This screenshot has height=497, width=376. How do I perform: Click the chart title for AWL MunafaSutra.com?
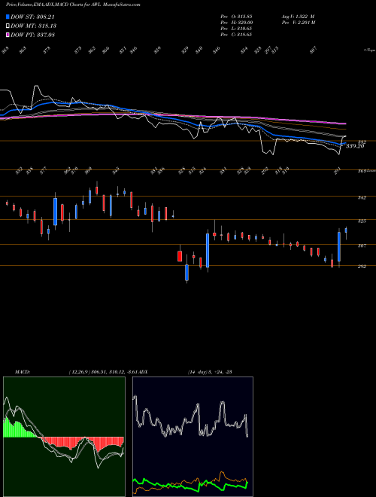[73, 5]
